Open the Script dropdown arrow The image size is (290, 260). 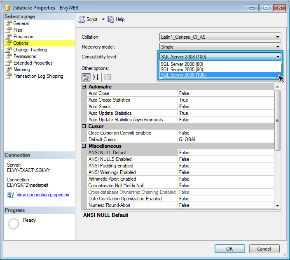tap(103, 19)
